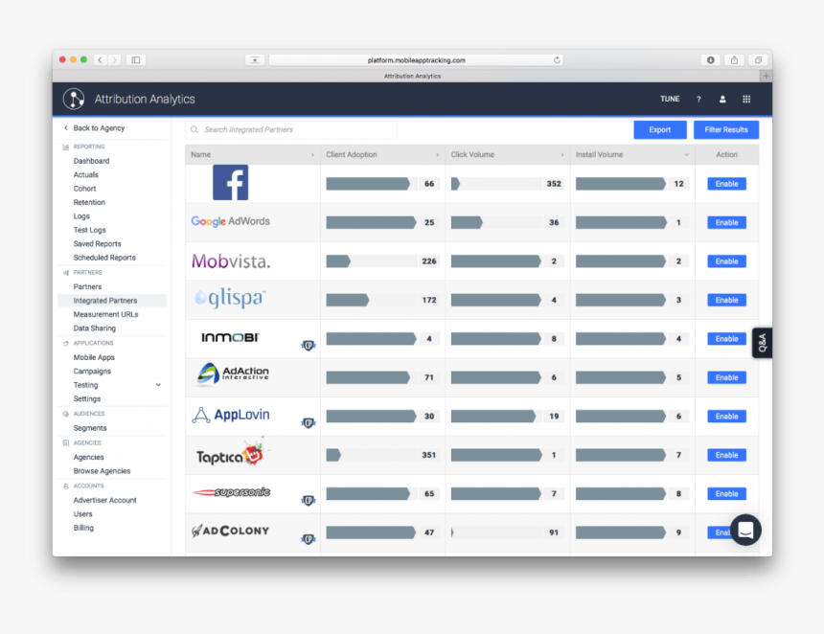The image size is (824, 634).
Task: Open Billing in the sidebar
Action: (x=83, y=528)
